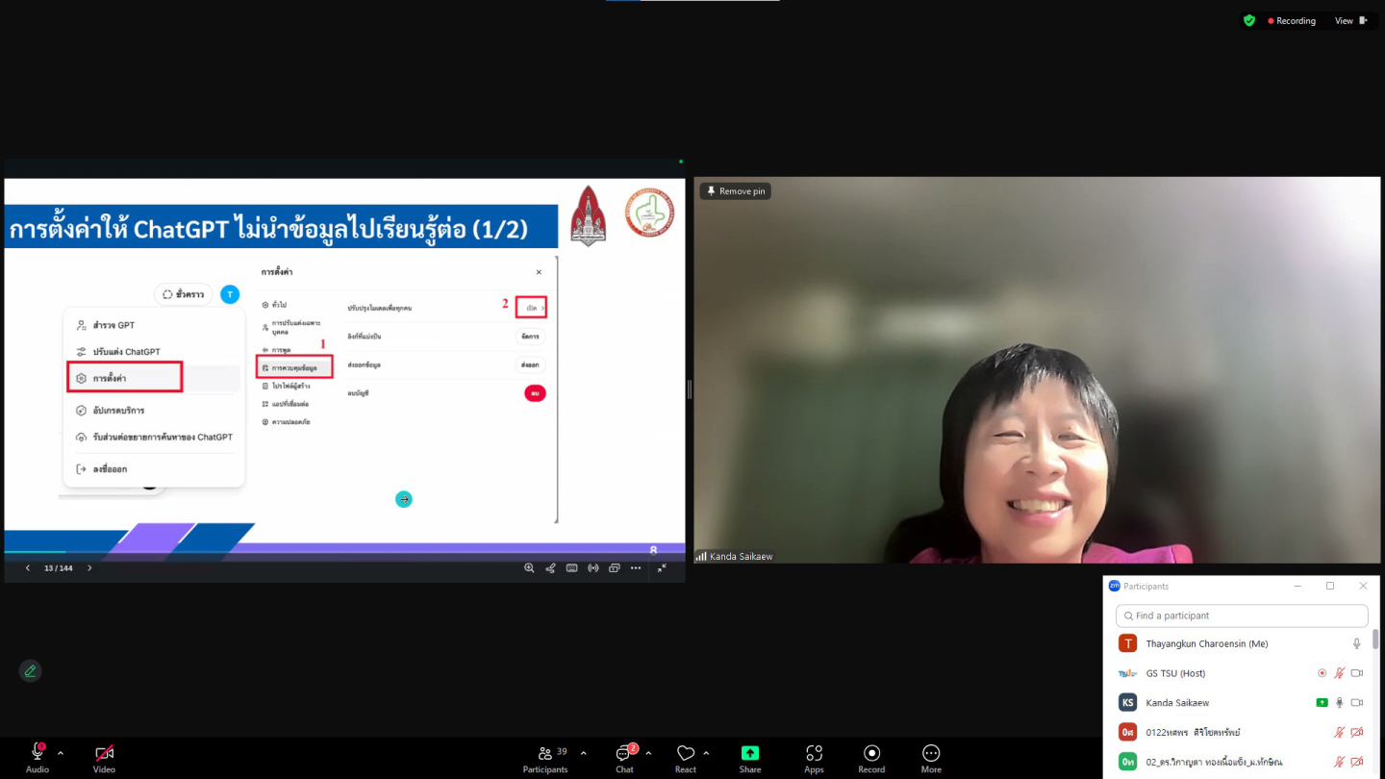The image size is (1385, 779).
Task: Click the จัดการ manage button on slide
Action: coord(530,337)
